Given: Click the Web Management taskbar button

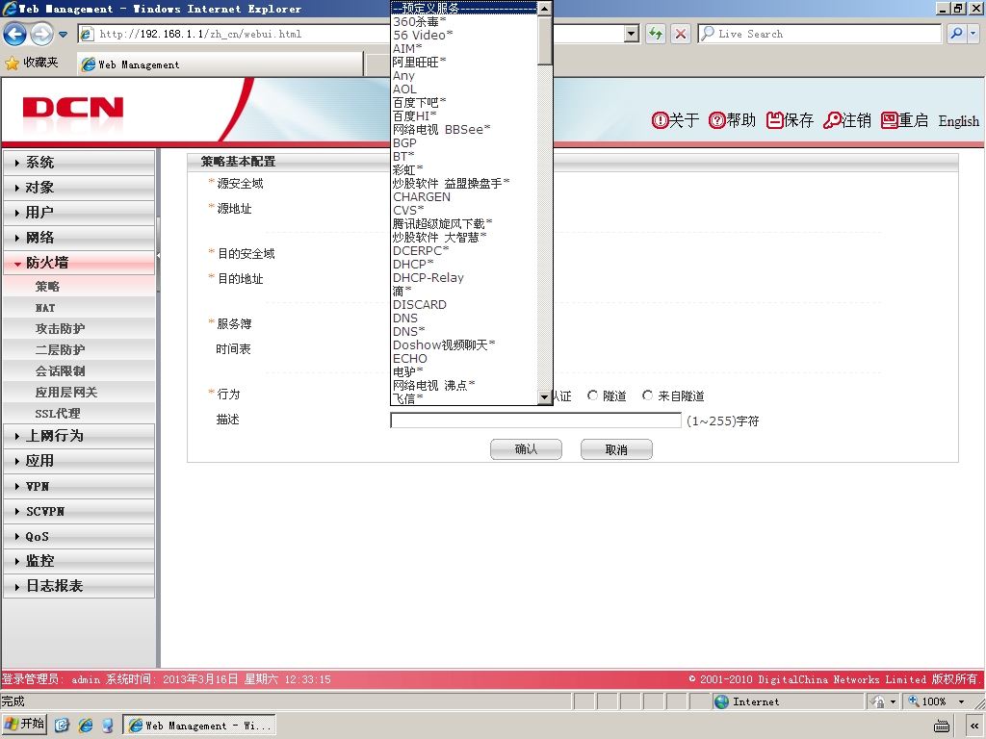Looking at the screenshot, I should (200, 726).
